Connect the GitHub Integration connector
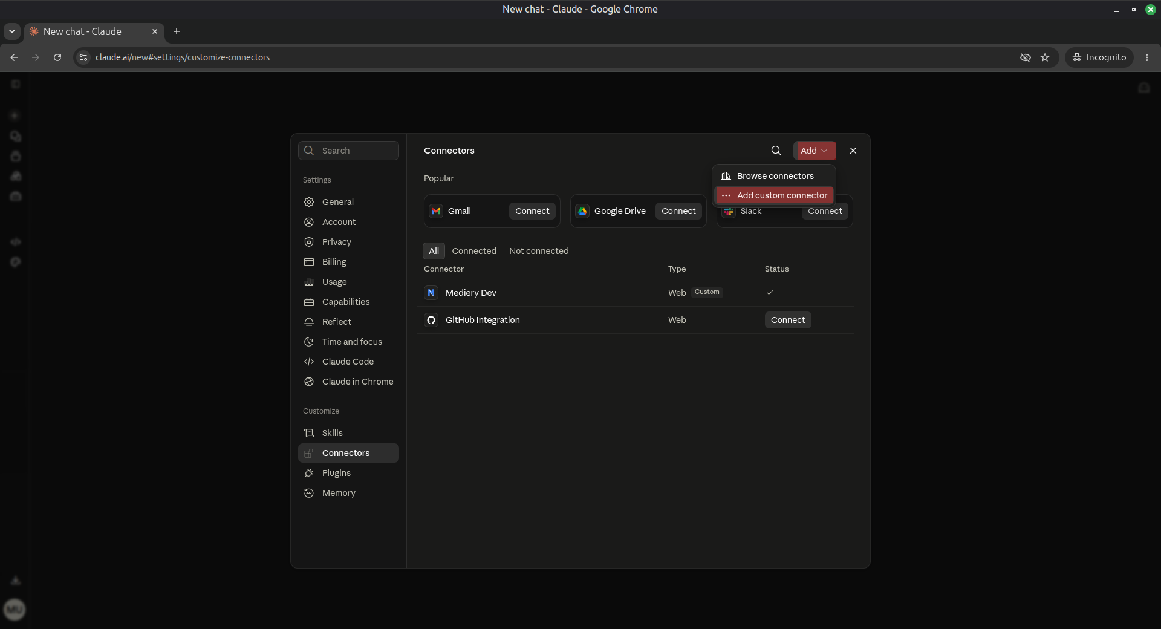 coord(788,320)
